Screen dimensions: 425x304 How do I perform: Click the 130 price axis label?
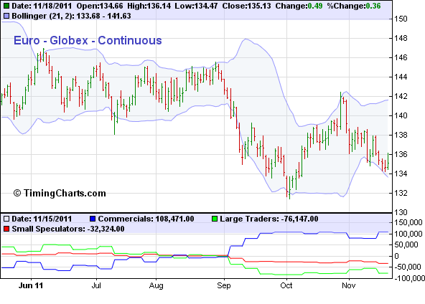(401, 212)
